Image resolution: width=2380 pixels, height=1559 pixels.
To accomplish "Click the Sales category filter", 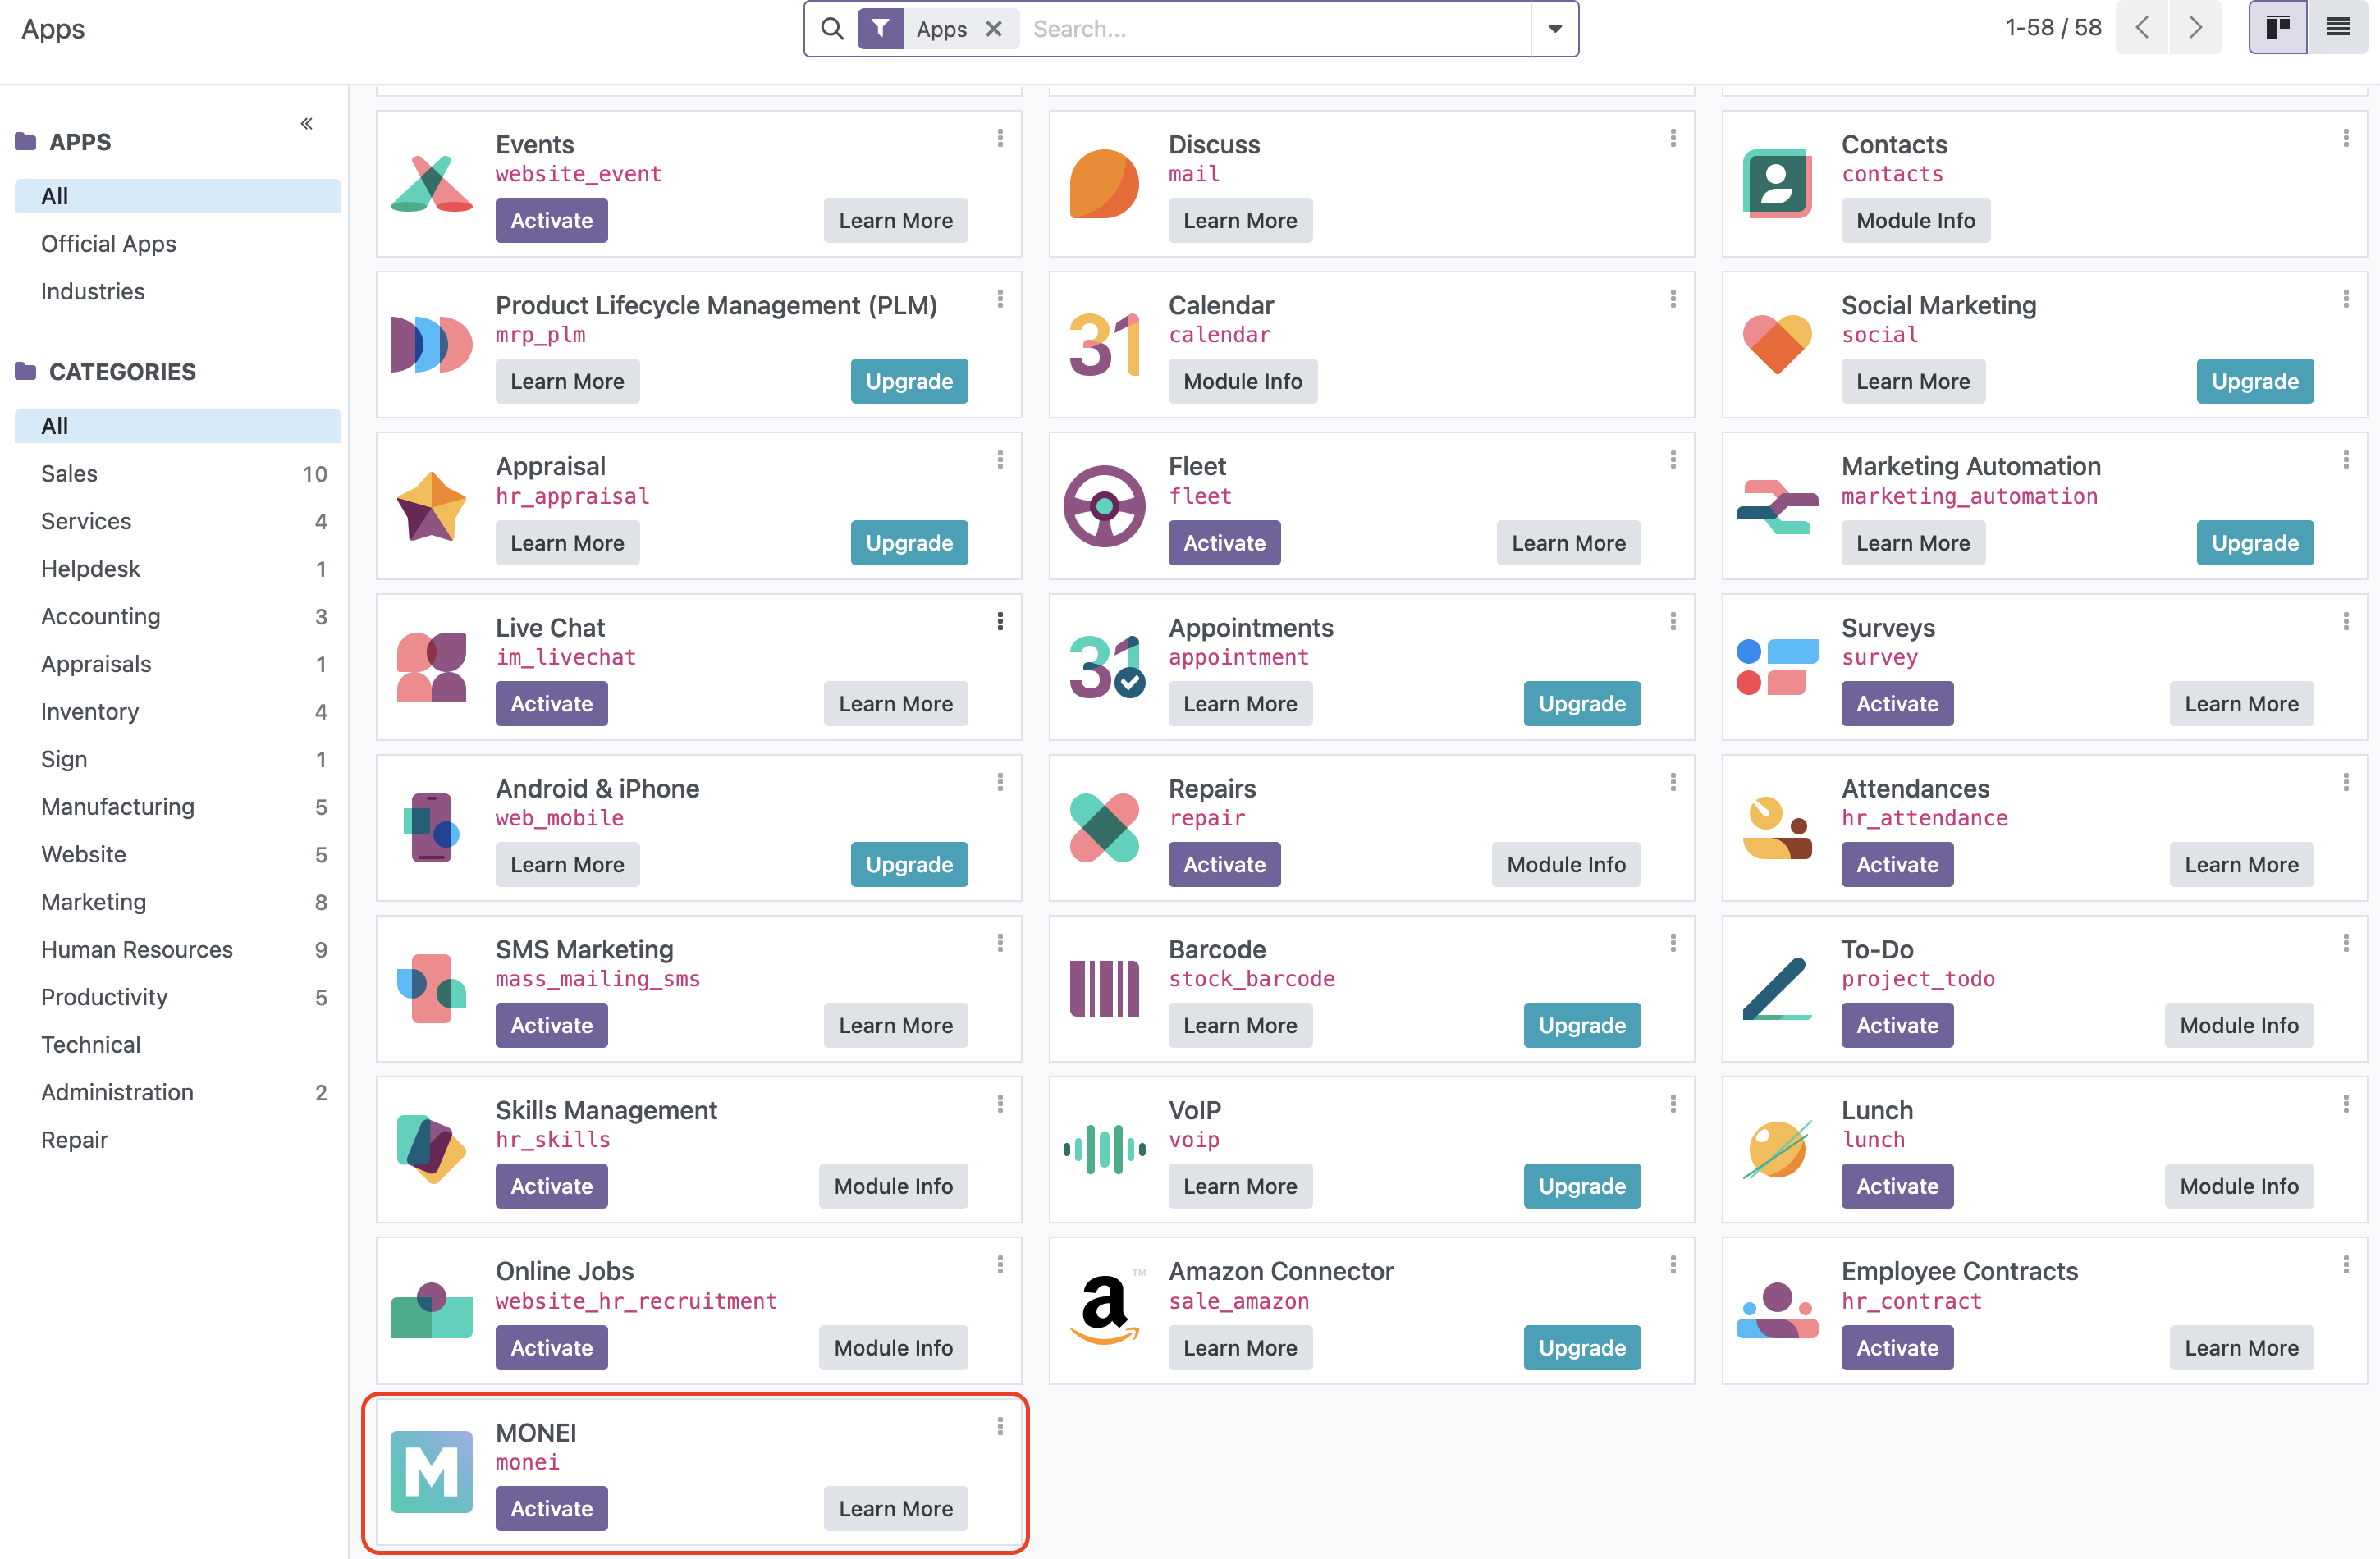I will click(x=70, y=473).
